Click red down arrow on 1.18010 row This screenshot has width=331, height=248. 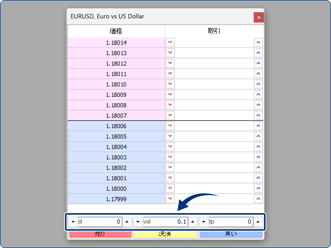click(x=170, y=84)
